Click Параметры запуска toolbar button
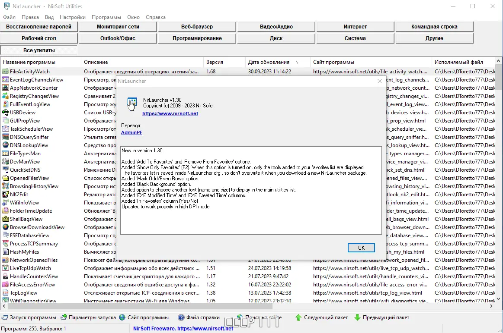This screenshot has width=503, height=333. 88,317
